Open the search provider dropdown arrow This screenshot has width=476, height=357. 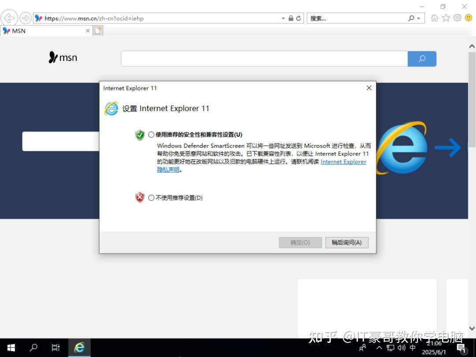(417, 18)
